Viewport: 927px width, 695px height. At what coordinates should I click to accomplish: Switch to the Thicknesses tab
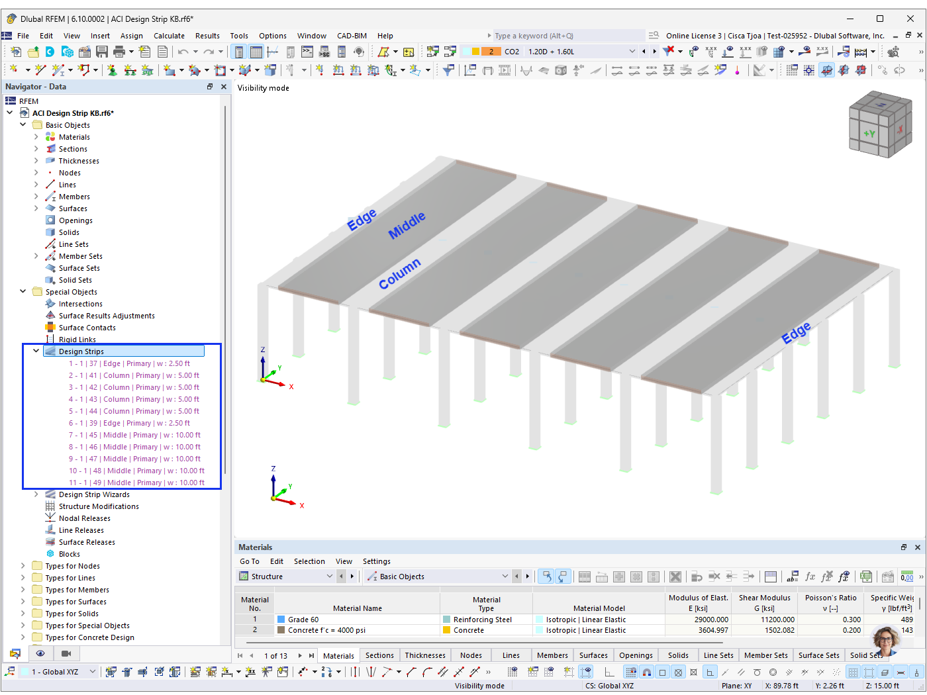pos(425,655)
